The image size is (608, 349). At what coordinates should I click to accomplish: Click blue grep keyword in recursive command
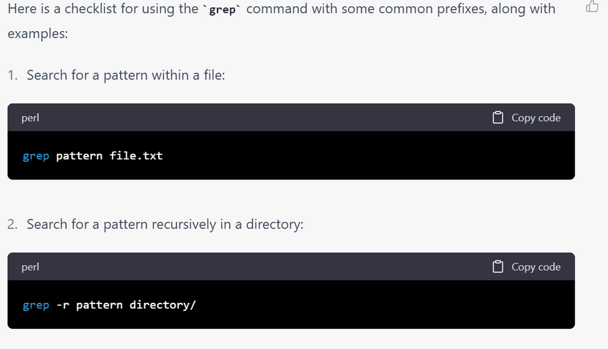(36, 306)
